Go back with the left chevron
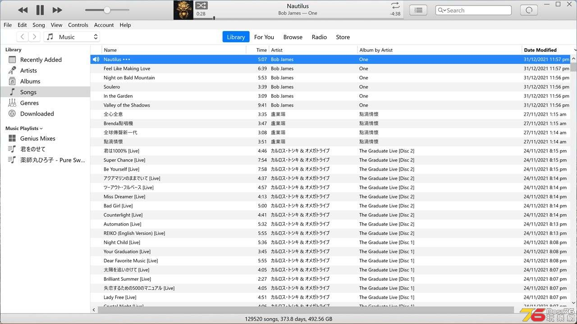The height and width of the screenshot is (324, 577). pos(23,37)
